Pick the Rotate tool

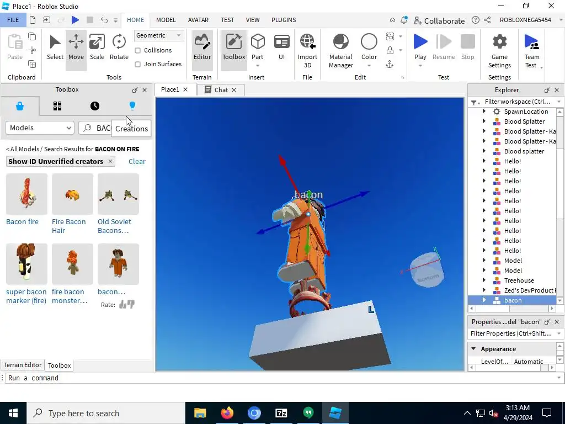(x=119, y=47)
